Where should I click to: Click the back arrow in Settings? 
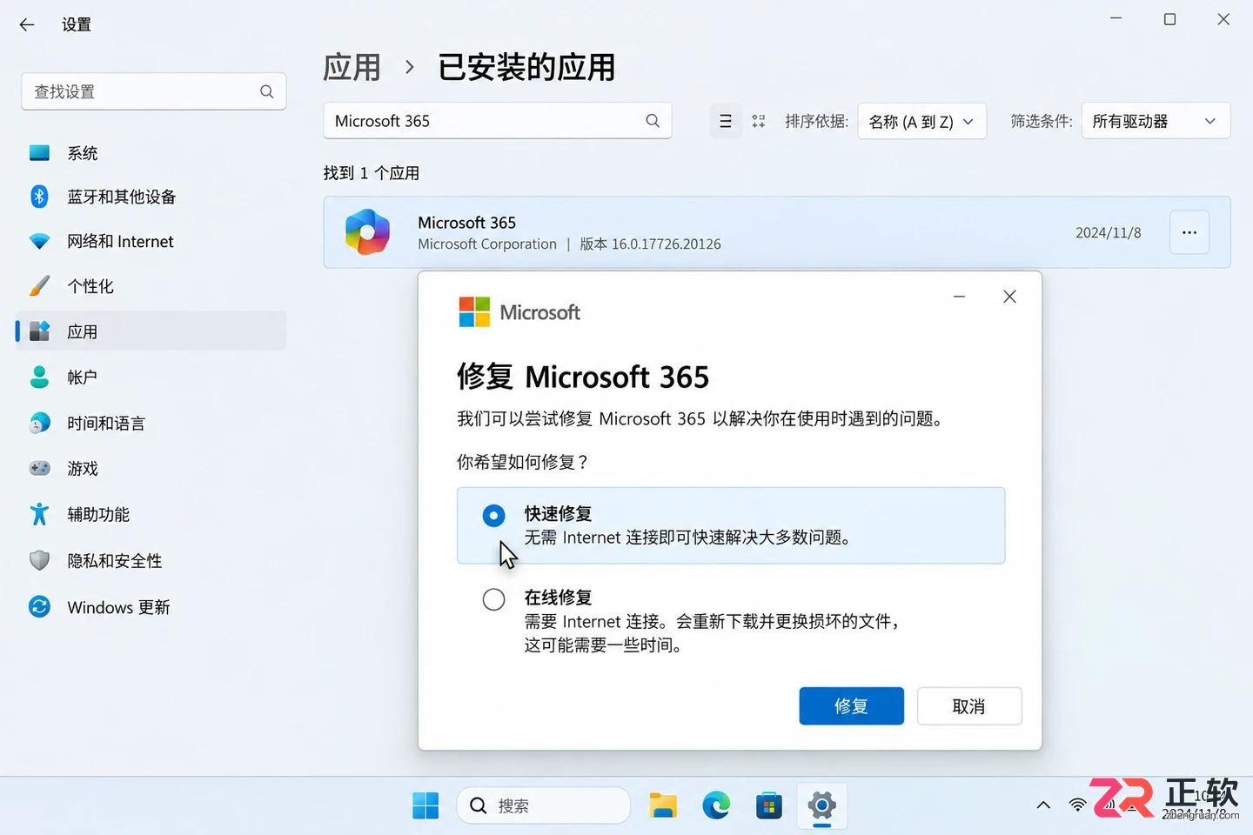(x=27, y=24)
